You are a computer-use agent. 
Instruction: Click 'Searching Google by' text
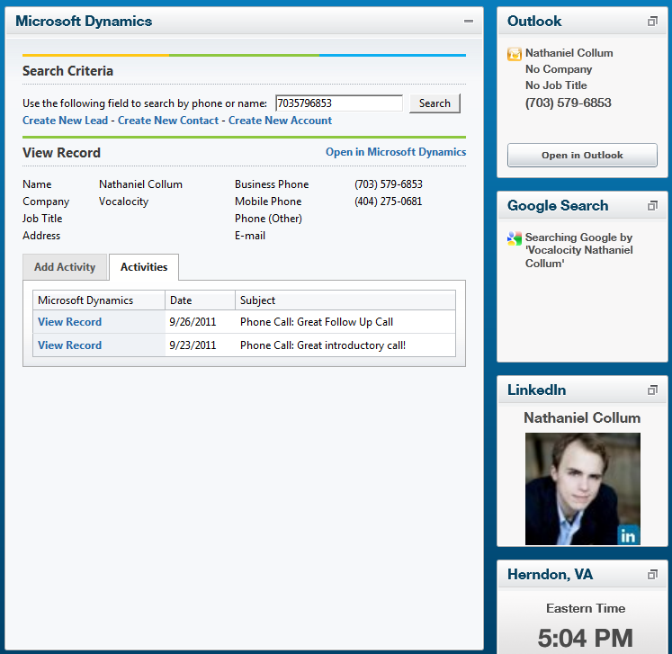point(578,237)
